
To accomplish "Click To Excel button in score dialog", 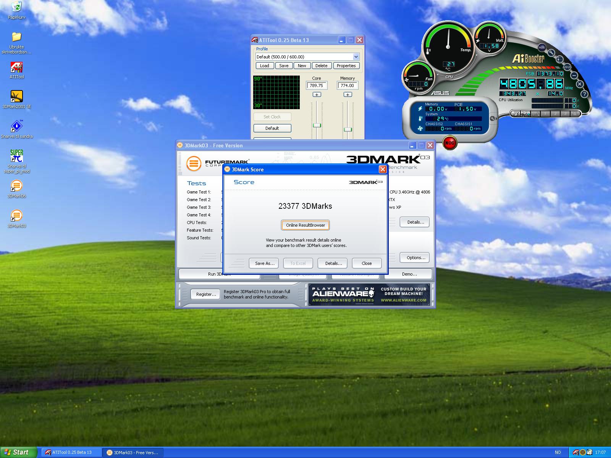I will pyautogui.click(x=298, y=263).
